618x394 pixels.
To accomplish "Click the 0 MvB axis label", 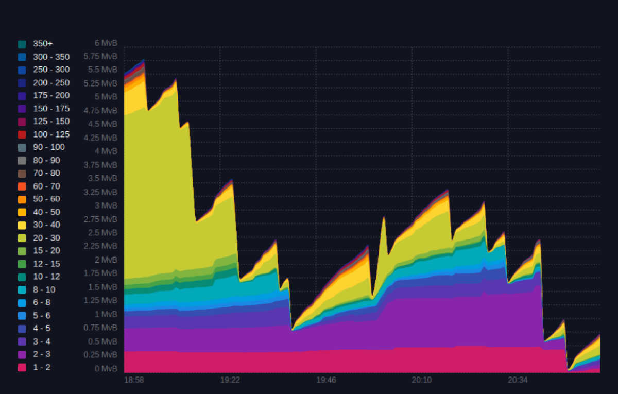I will click(x=106, y=369).
